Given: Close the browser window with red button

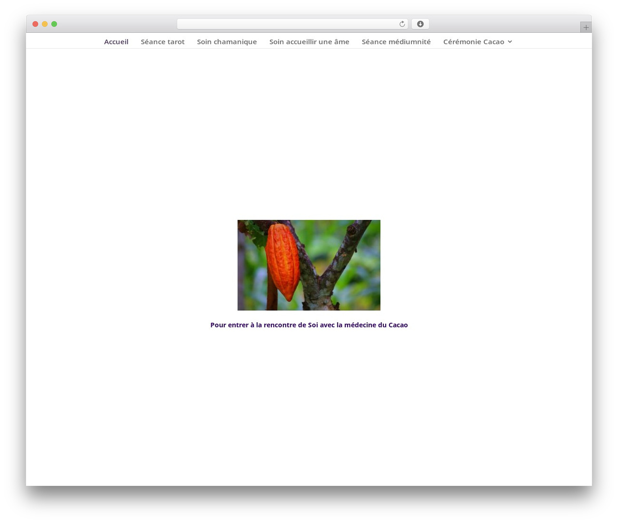Looking at the screenshot, I should (x=35, y=24).
